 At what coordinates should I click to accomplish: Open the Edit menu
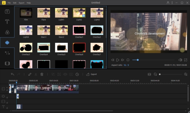click(x=15, y=3)
